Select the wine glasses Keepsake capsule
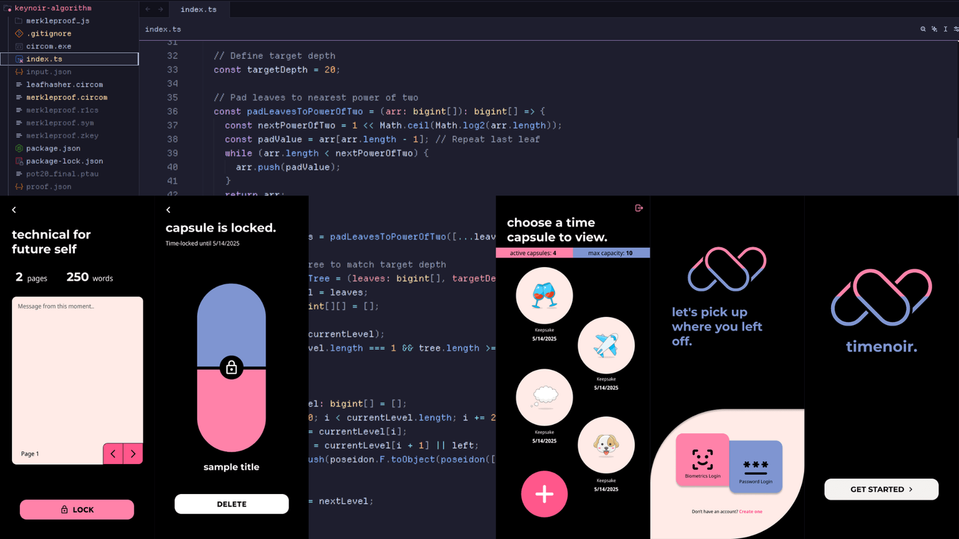The image size is (959, 539). pos(544,296)
